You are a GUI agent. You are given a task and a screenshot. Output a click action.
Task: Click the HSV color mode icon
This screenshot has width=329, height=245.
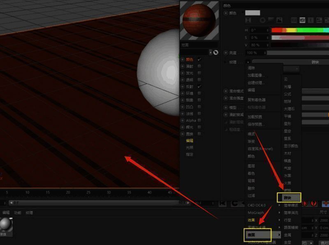(x=303, y=20)
